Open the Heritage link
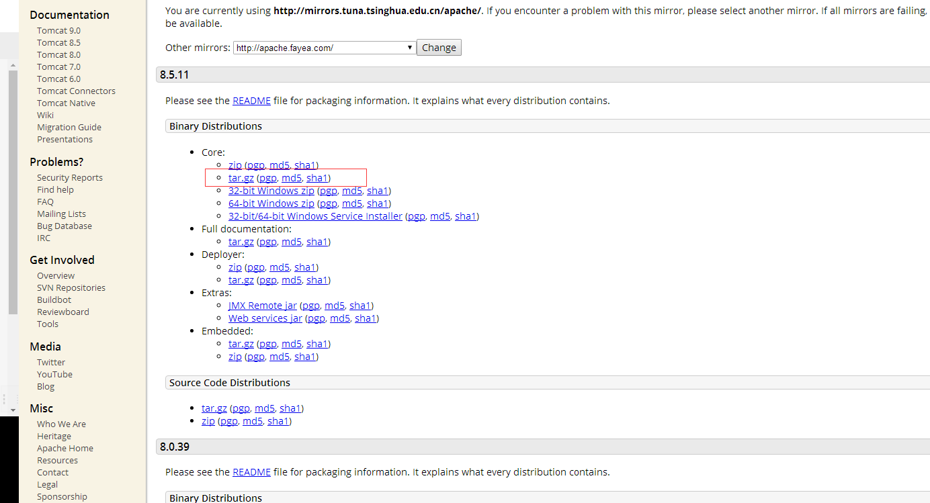Viewport: 930px width, 503px height. tap(54, 437)
